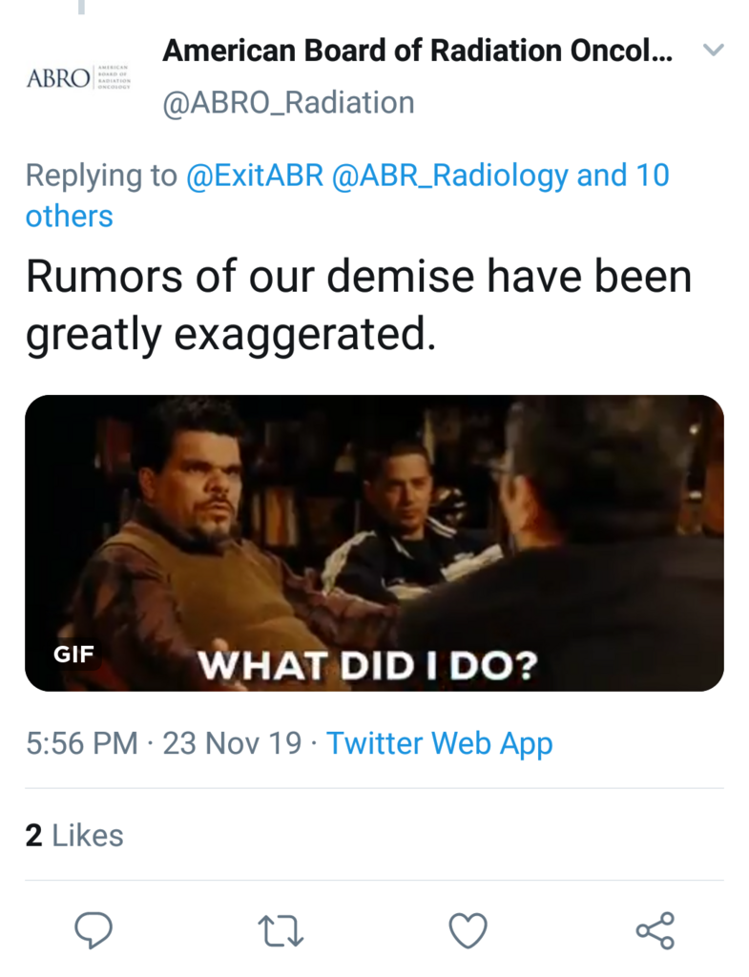
Task: Select the 'Rumors of our demise' tweet text
Action: (x=359, y=305)
